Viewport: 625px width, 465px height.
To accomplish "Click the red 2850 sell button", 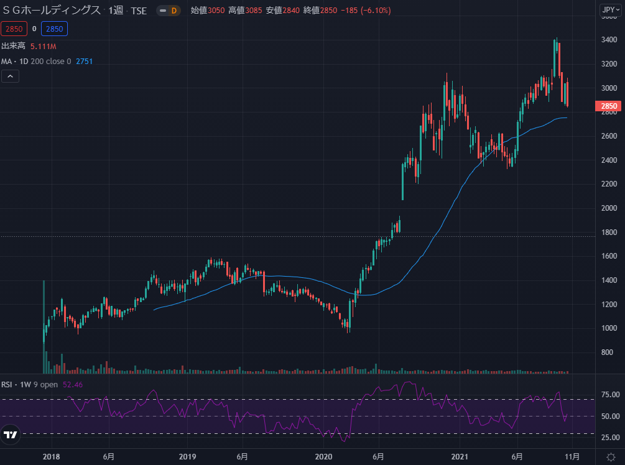I will 14,29.
